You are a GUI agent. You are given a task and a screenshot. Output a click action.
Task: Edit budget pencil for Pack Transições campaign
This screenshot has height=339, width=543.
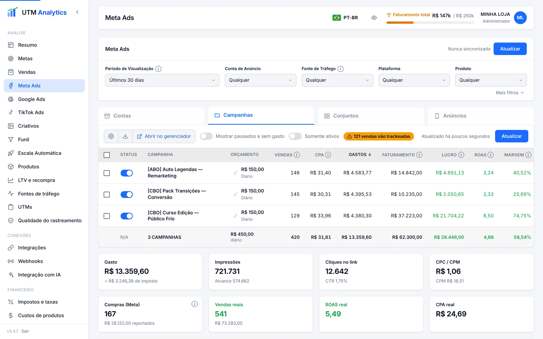[235, 194]
